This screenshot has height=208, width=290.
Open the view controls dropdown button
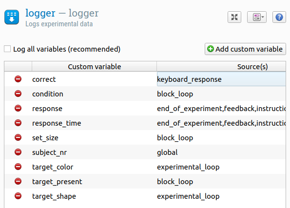click(x=257, y=17)
